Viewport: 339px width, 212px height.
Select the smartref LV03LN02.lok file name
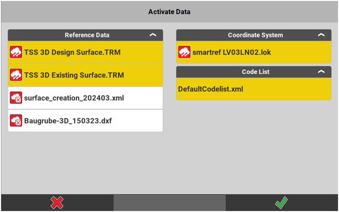coord(232,52)
